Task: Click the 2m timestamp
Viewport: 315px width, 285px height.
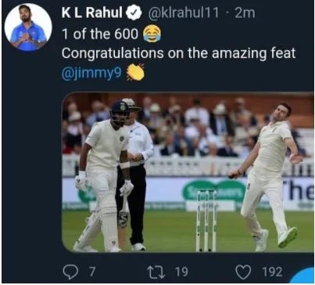Action: (x=245, y=13)
